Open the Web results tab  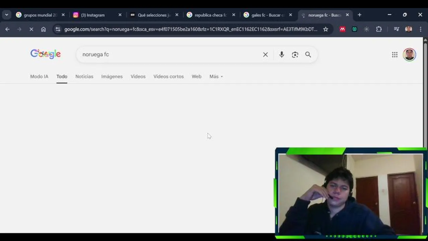coord(197,77)
